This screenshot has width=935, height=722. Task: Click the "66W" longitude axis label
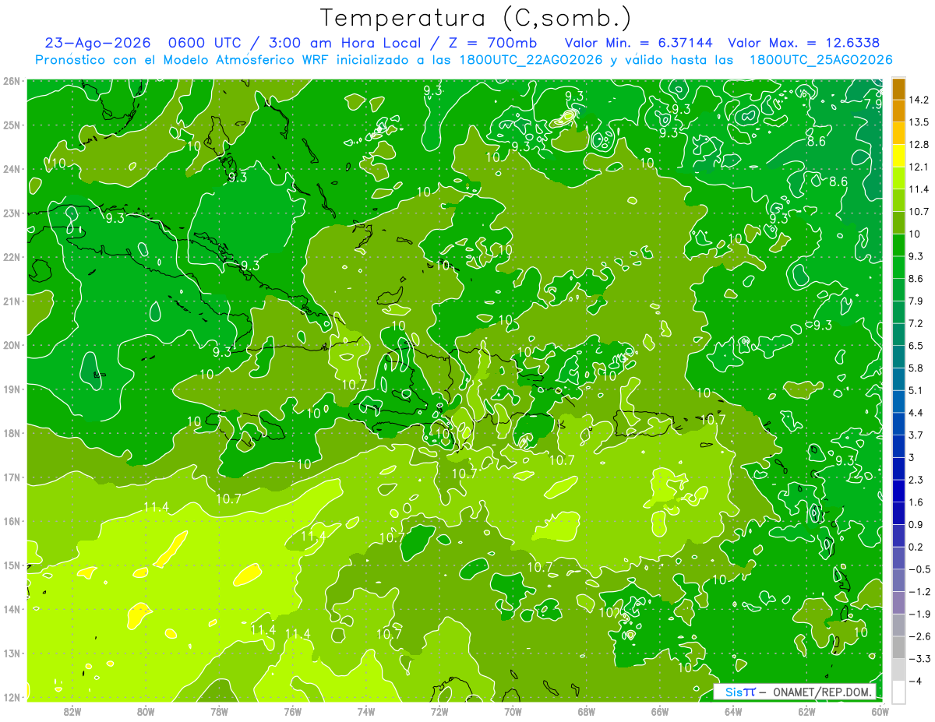tap(660, 711)
